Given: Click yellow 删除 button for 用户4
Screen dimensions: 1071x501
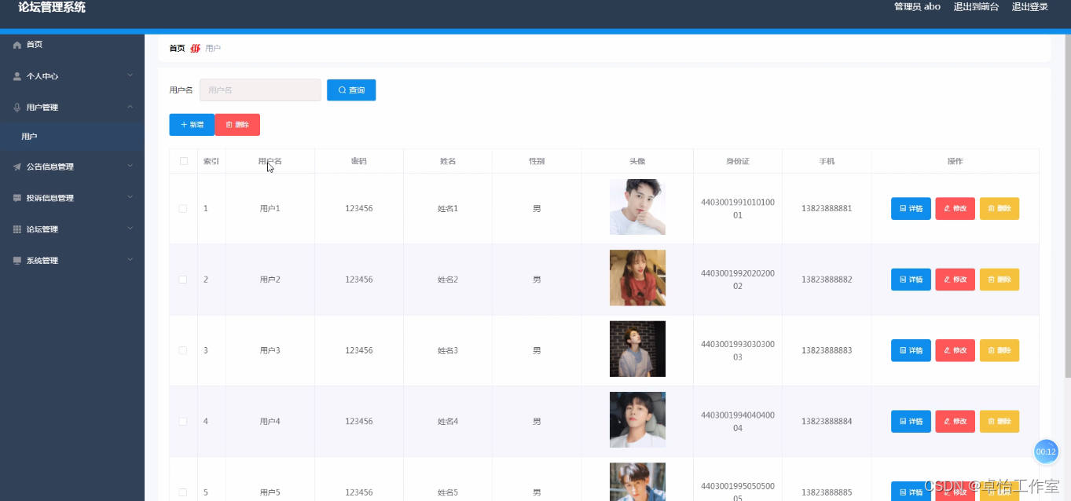Looking at the screenshot, I should (999, 422).
